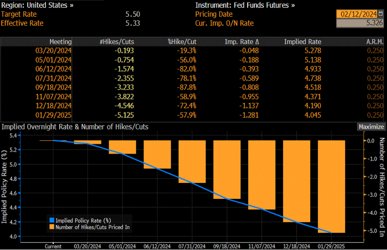
Task: Click the Cur. Imp. O/N Rate value box
Action: pos(360,23)
